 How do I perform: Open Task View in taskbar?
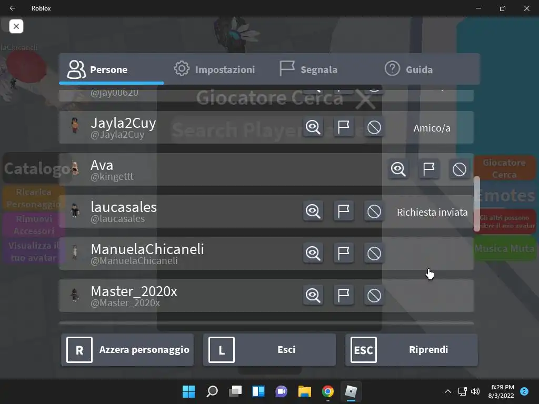[x=235, y=391]
